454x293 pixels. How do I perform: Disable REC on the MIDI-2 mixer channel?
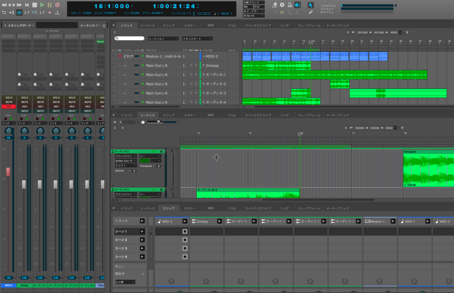click(x=9, y=106)
